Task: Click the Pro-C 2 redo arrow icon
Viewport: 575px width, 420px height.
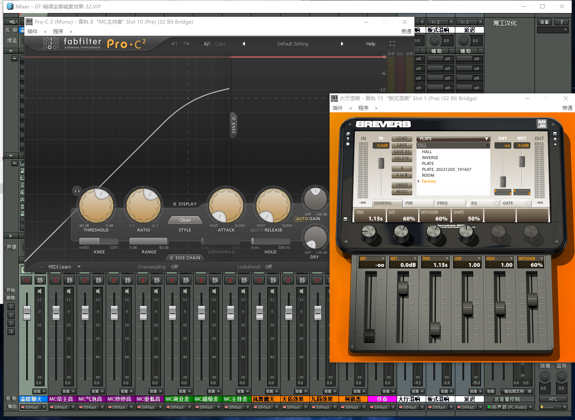Action: 186,44
